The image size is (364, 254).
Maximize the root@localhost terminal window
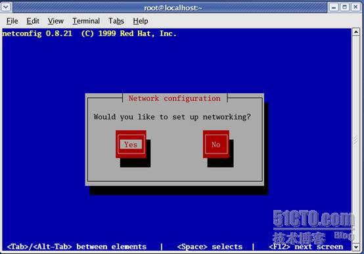pyautogui.click(x=345, y=7)
